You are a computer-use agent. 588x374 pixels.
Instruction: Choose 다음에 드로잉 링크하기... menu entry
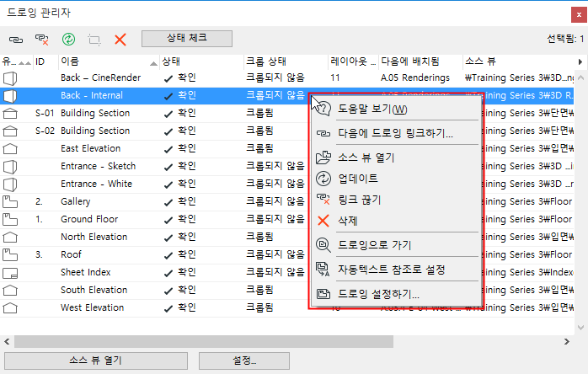396,133
